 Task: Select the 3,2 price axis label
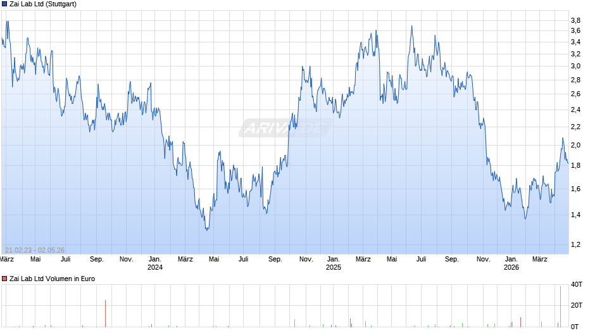[x=575, y=54]
